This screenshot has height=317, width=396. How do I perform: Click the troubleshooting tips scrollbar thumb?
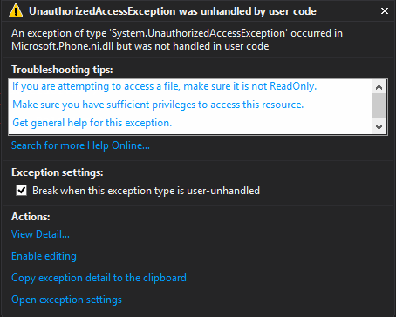tap(379, 105)
